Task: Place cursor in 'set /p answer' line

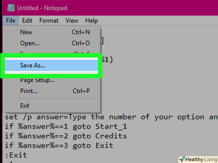Action: 90,117
